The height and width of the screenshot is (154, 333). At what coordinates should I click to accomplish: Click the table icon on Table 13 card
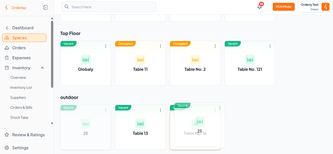coord(140,124)
